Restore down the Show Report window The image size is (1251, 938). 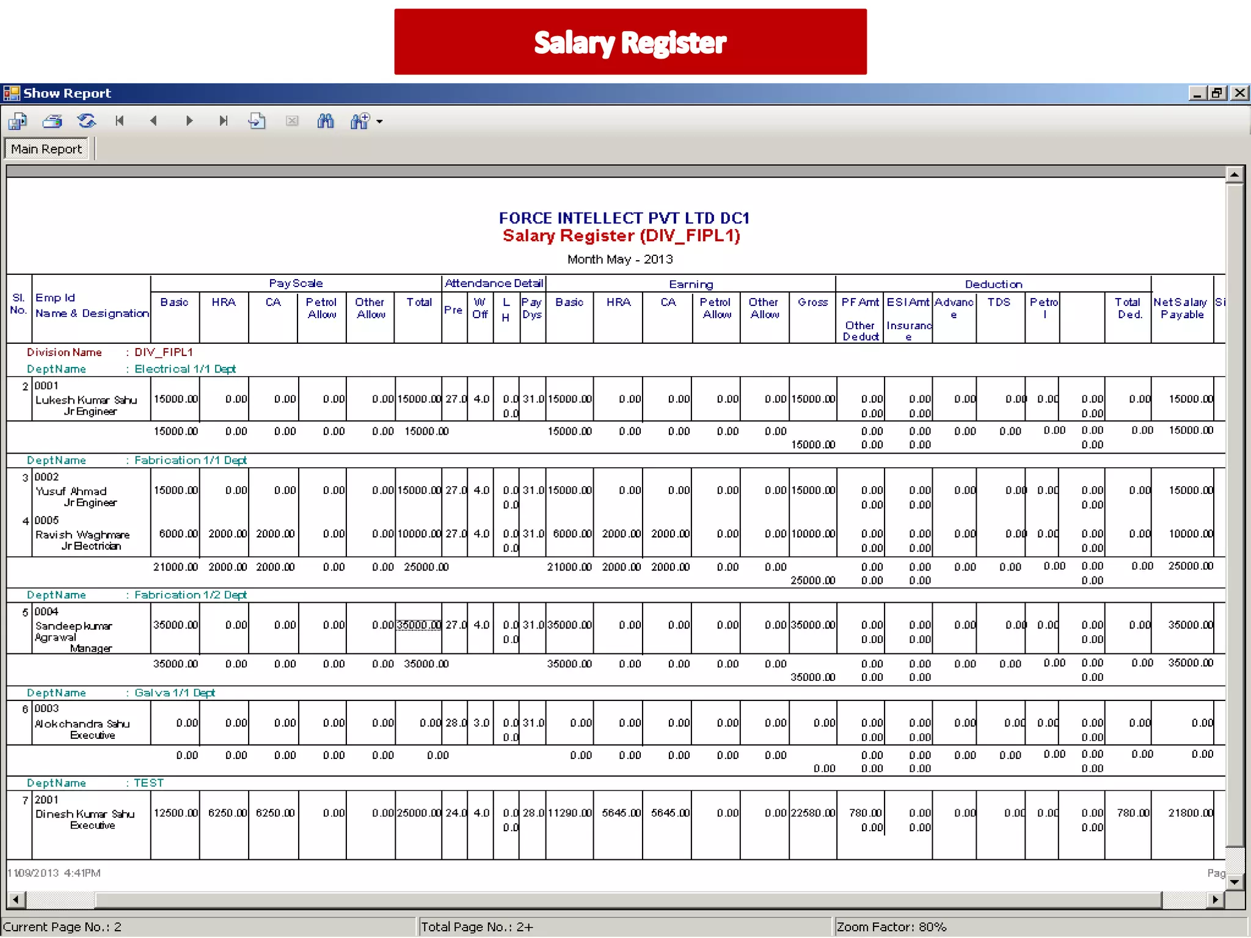point(1217,93)
